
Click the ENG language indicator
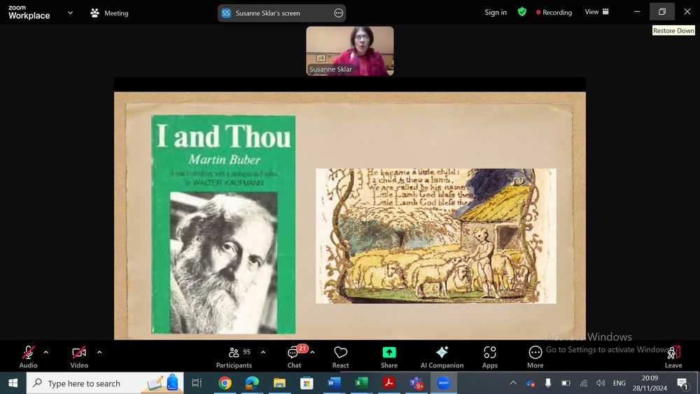click(619, 383)
